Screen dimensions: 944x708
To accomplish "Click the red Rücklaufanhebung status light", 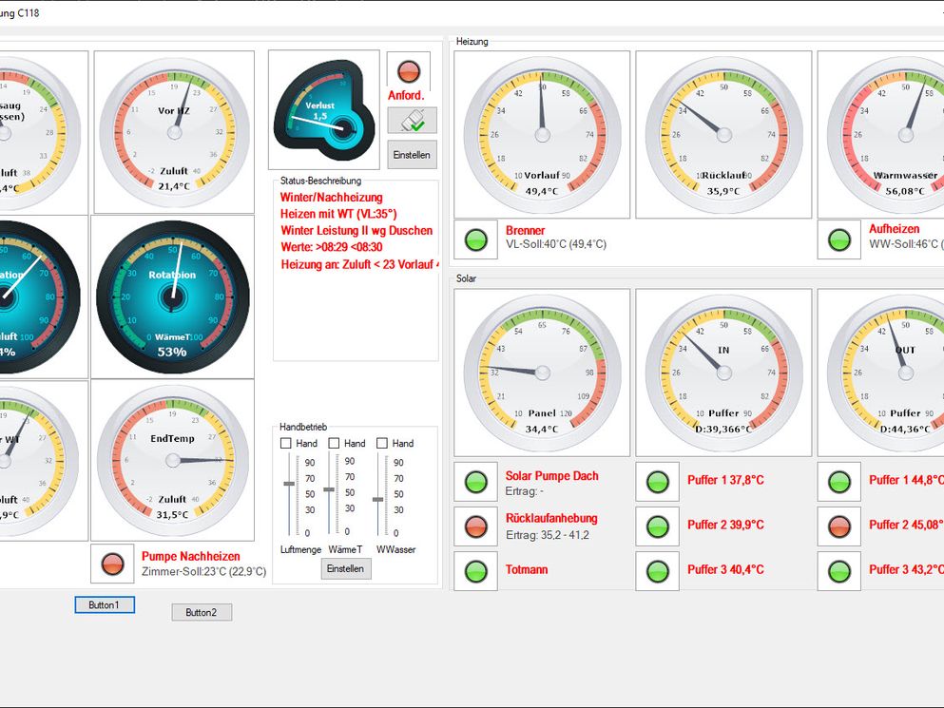I will coord(475,526).
